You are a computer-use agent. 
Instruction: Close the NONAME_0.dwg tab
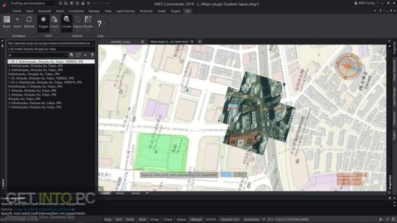tap(142, 42)
